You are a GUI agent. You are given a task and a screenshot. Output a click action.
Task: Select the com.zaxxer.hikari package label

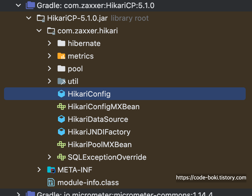88,31
